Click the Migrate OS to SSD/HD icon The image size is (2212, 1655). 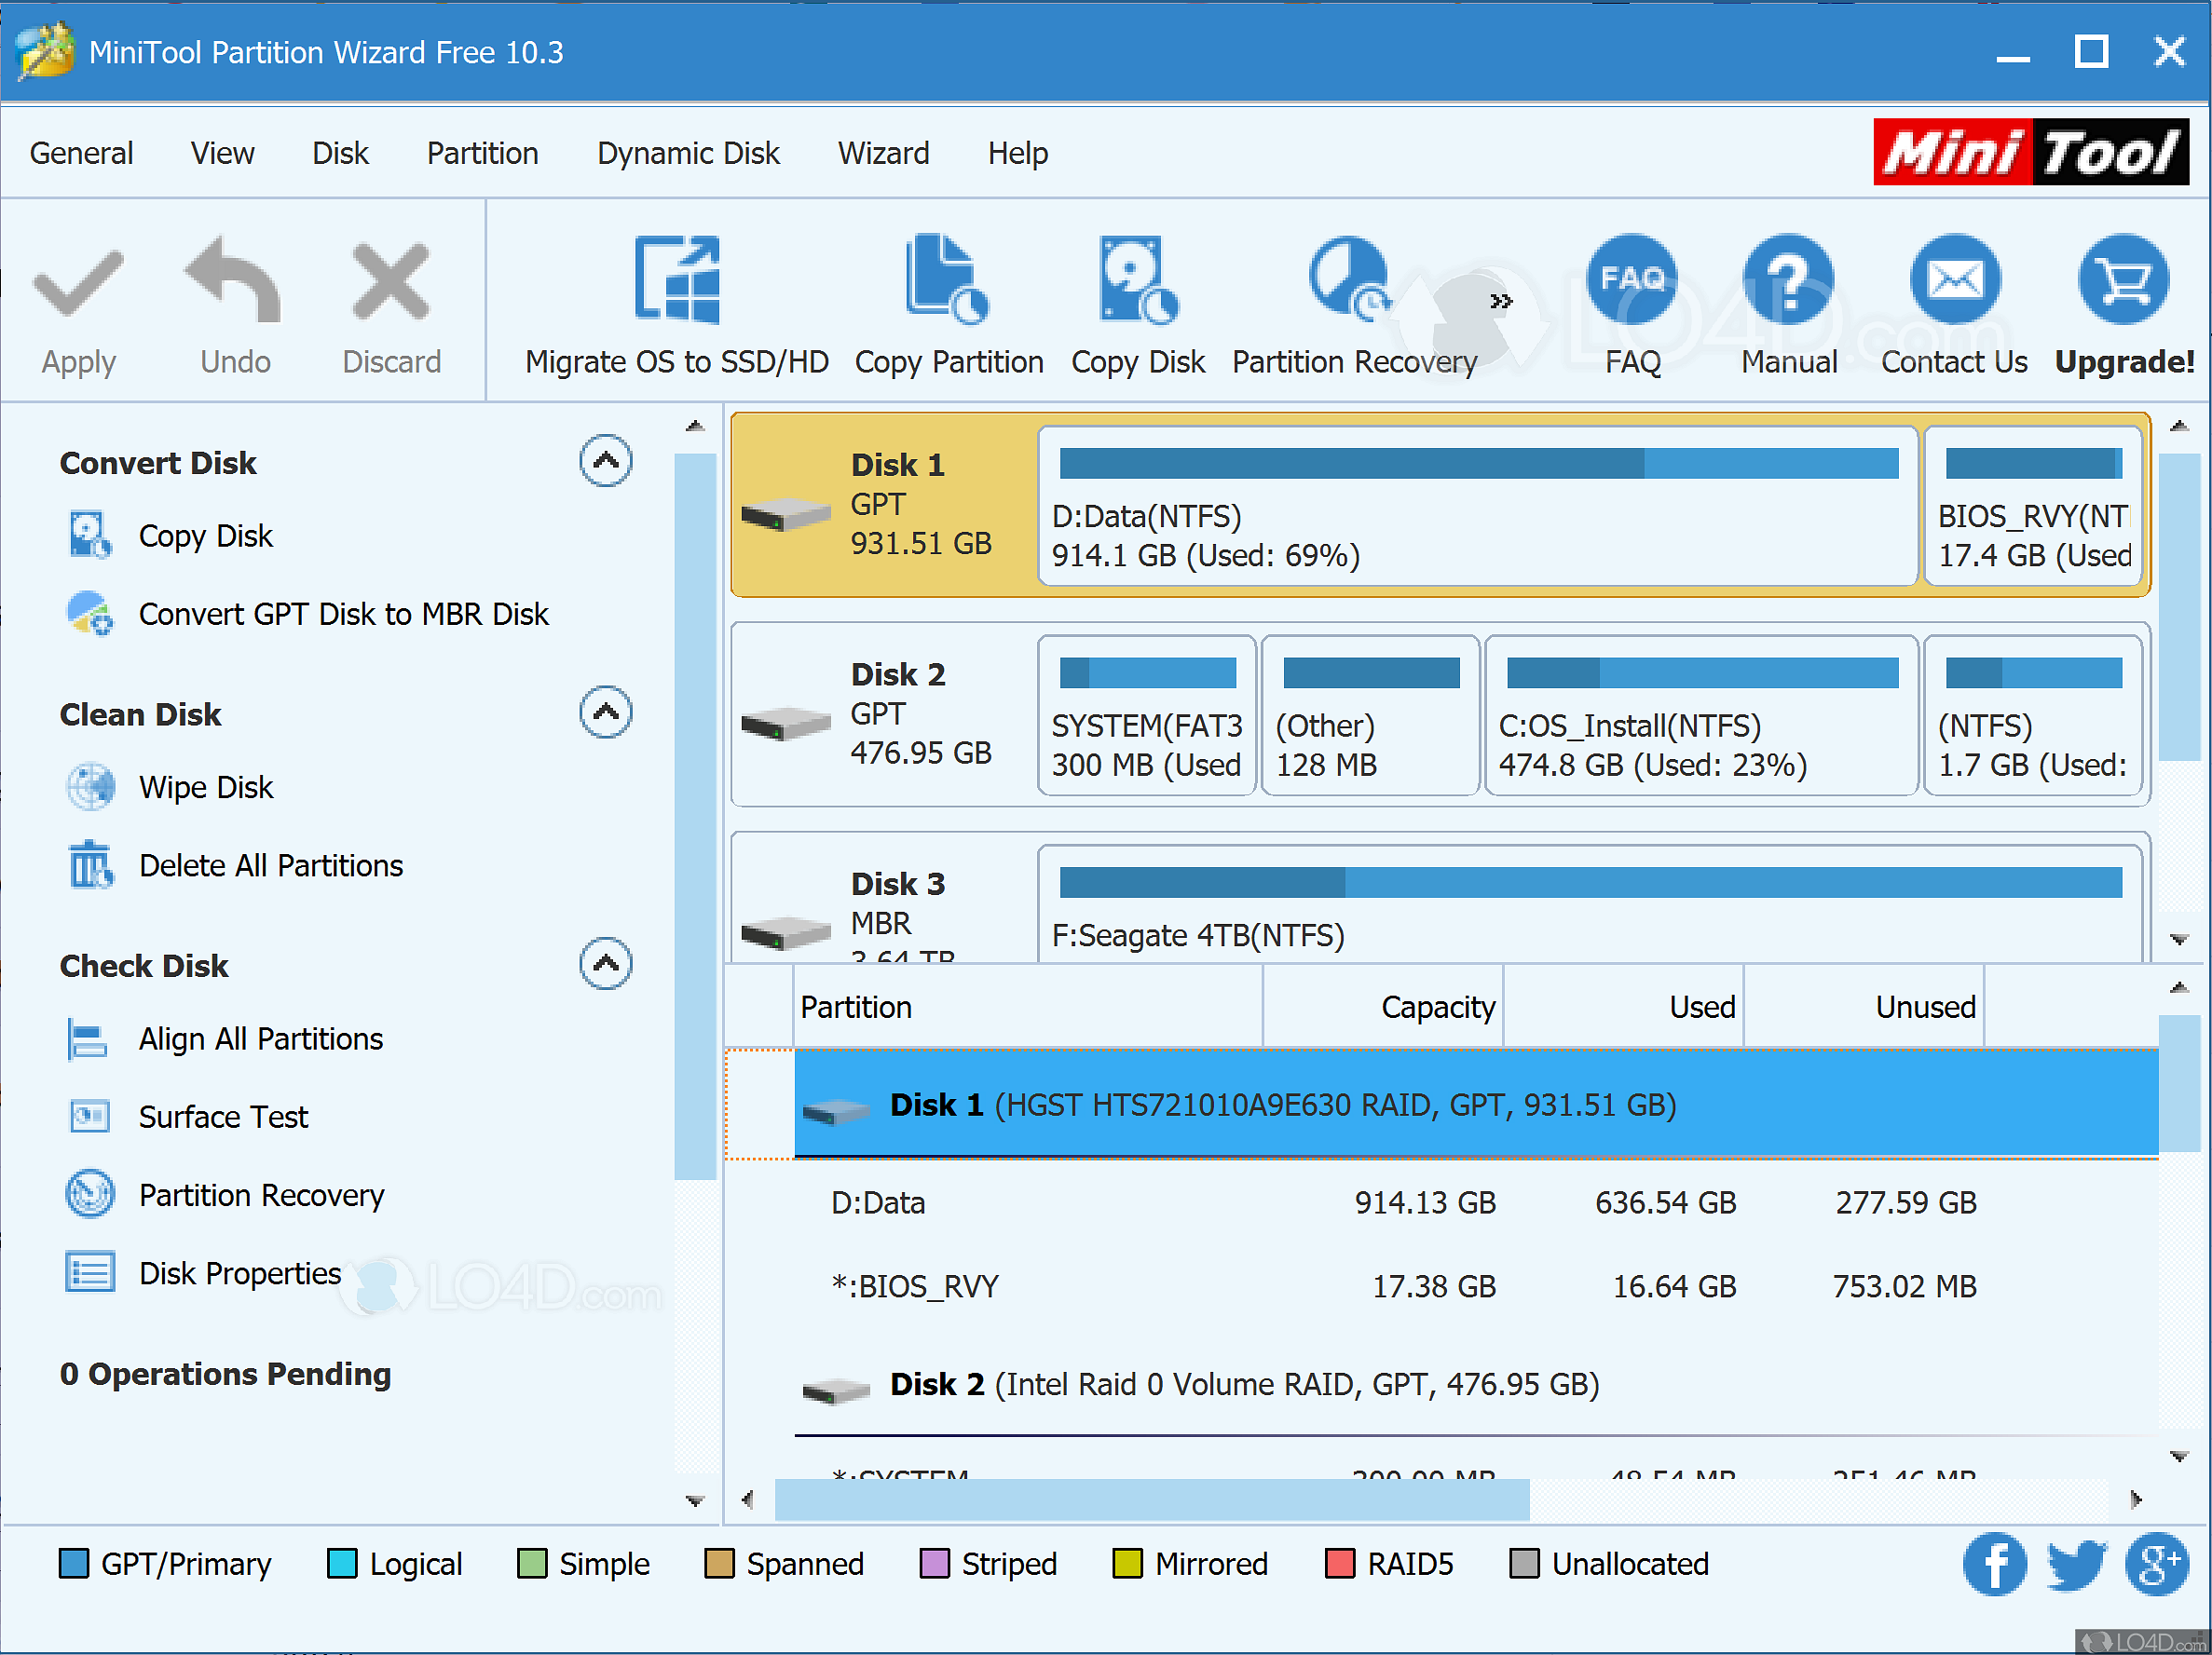pos(677,279)
